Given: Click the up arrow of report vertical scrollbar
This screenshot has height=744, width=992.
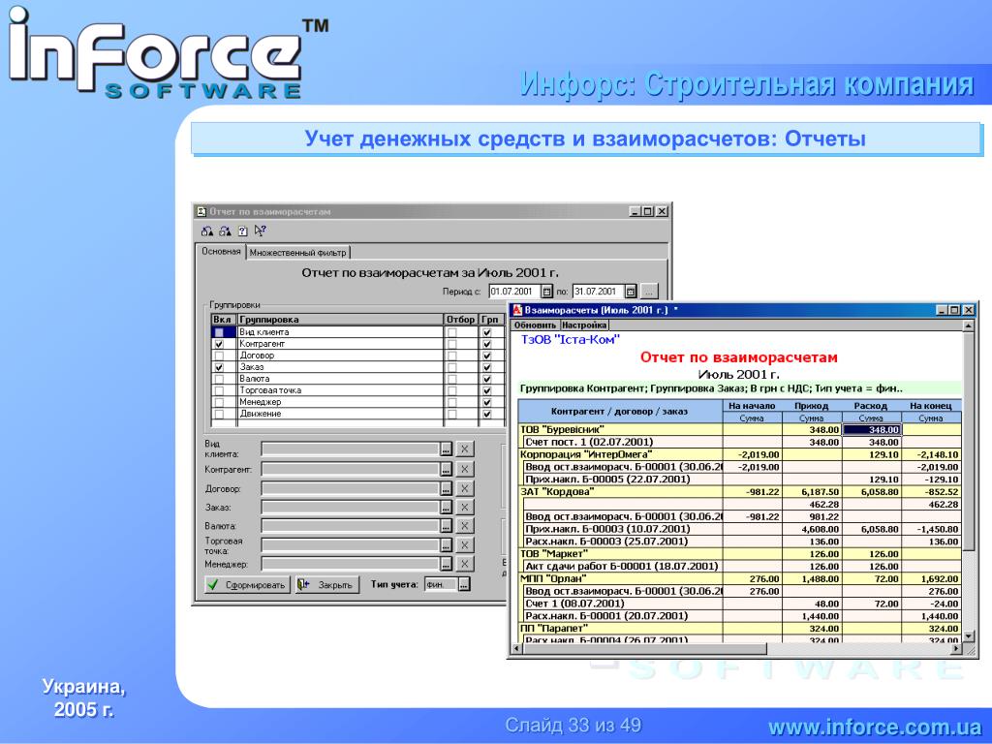Looking at the screenshot, I should click(x=968, y=325).
